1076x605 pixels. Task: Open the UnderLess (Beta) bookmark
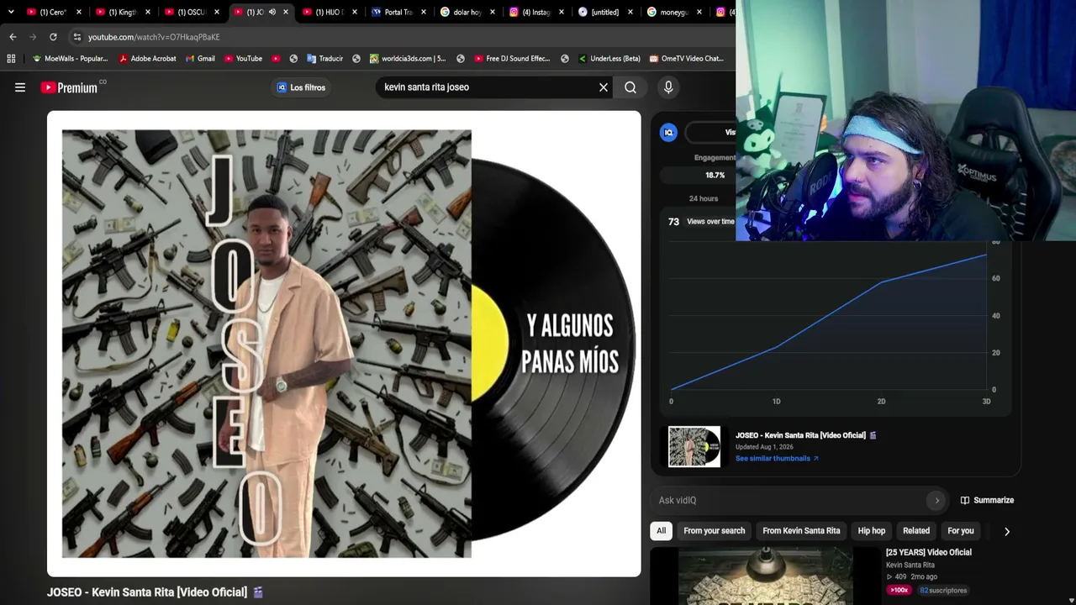[609, 59]
